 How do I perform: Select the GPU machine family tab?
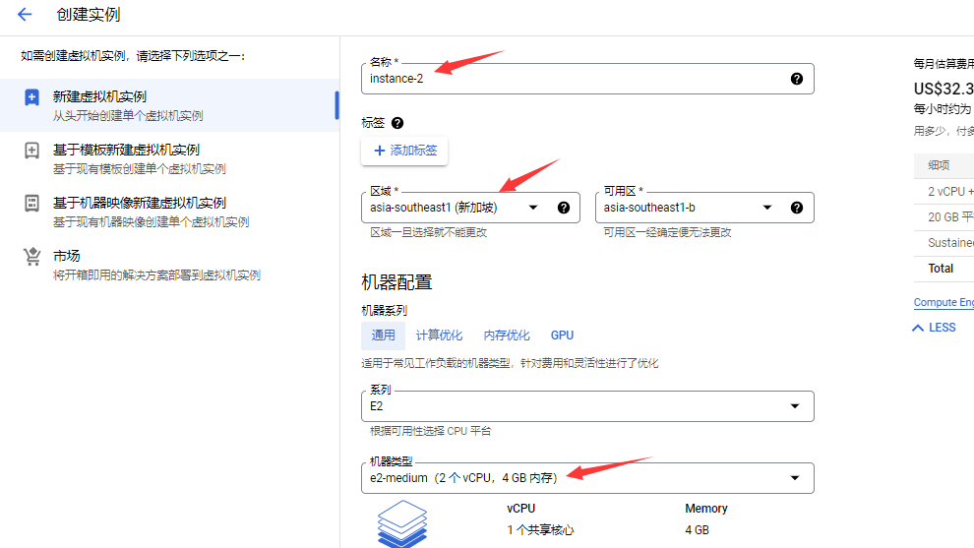[562, 335]
